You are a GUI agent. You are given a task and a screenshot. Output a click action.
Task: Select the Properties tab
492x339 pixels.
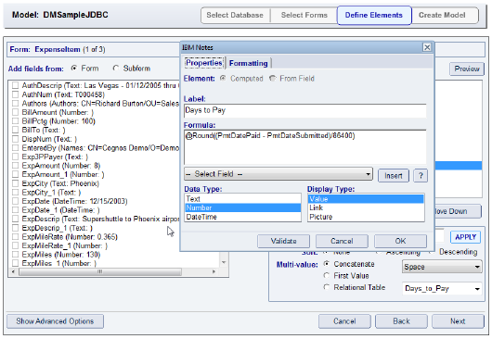[204, 63]
